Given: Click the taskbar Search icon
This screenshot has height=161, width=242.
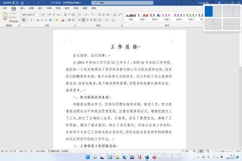Looking at the screenshot, I should pyautogui.click(x=95, y=157).
